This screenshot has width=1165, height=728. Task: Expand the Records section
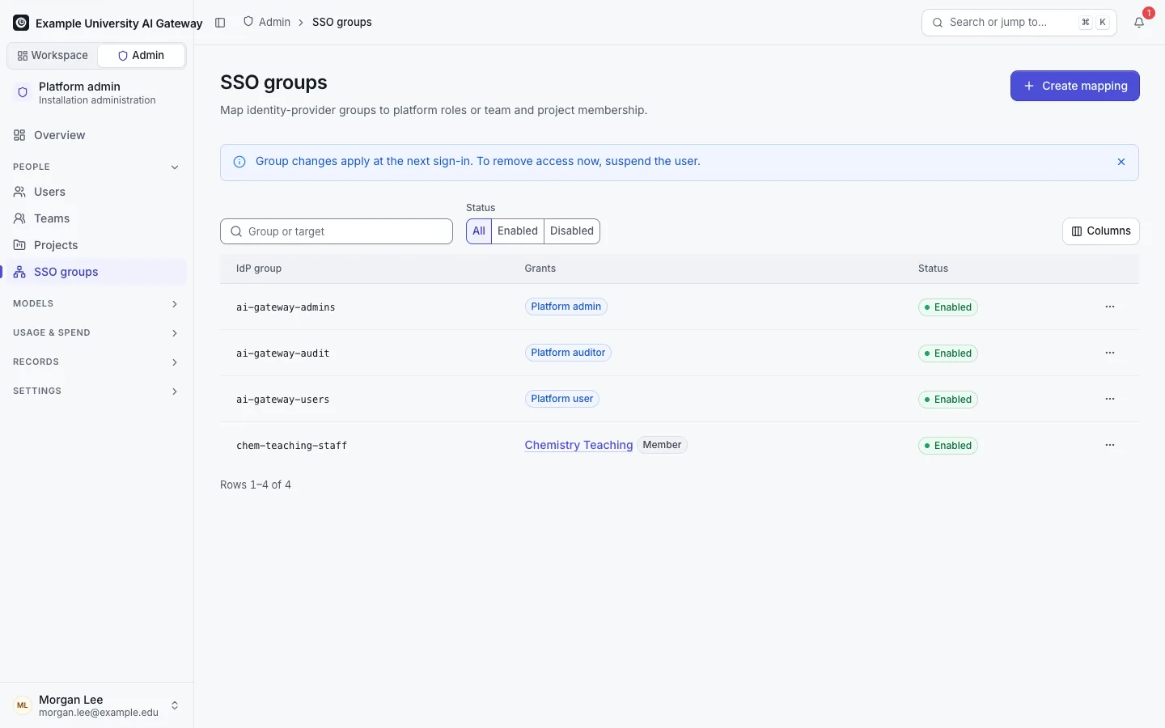97,362
